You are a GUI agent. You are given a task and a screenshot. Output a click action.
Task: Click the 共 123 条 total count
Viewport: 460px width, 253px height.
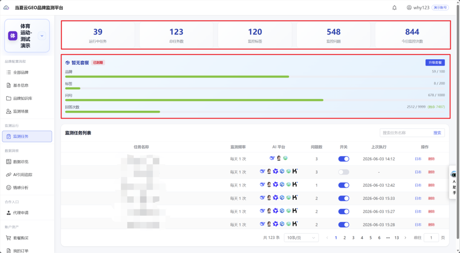click(x=271, y=238)
